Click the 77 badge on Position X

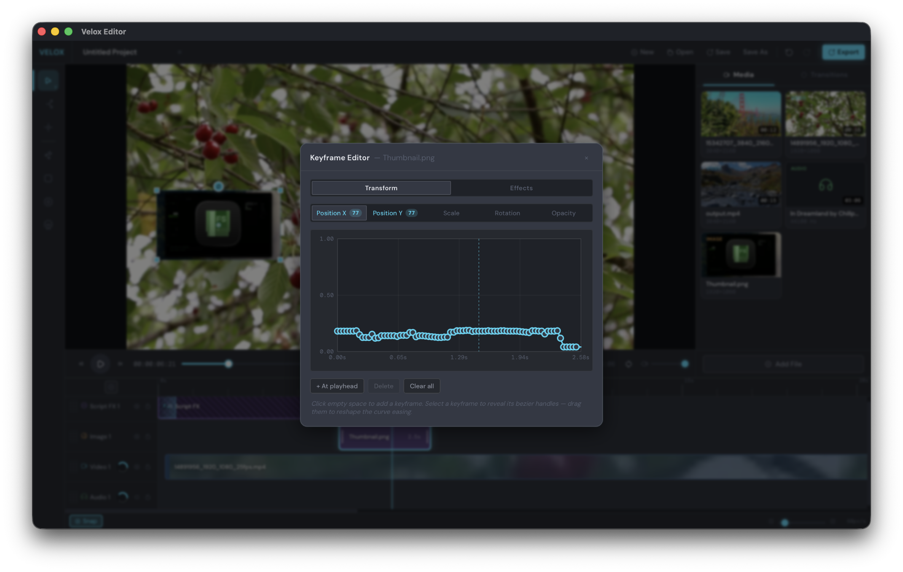pyautogui.click(x=355, y=213)
